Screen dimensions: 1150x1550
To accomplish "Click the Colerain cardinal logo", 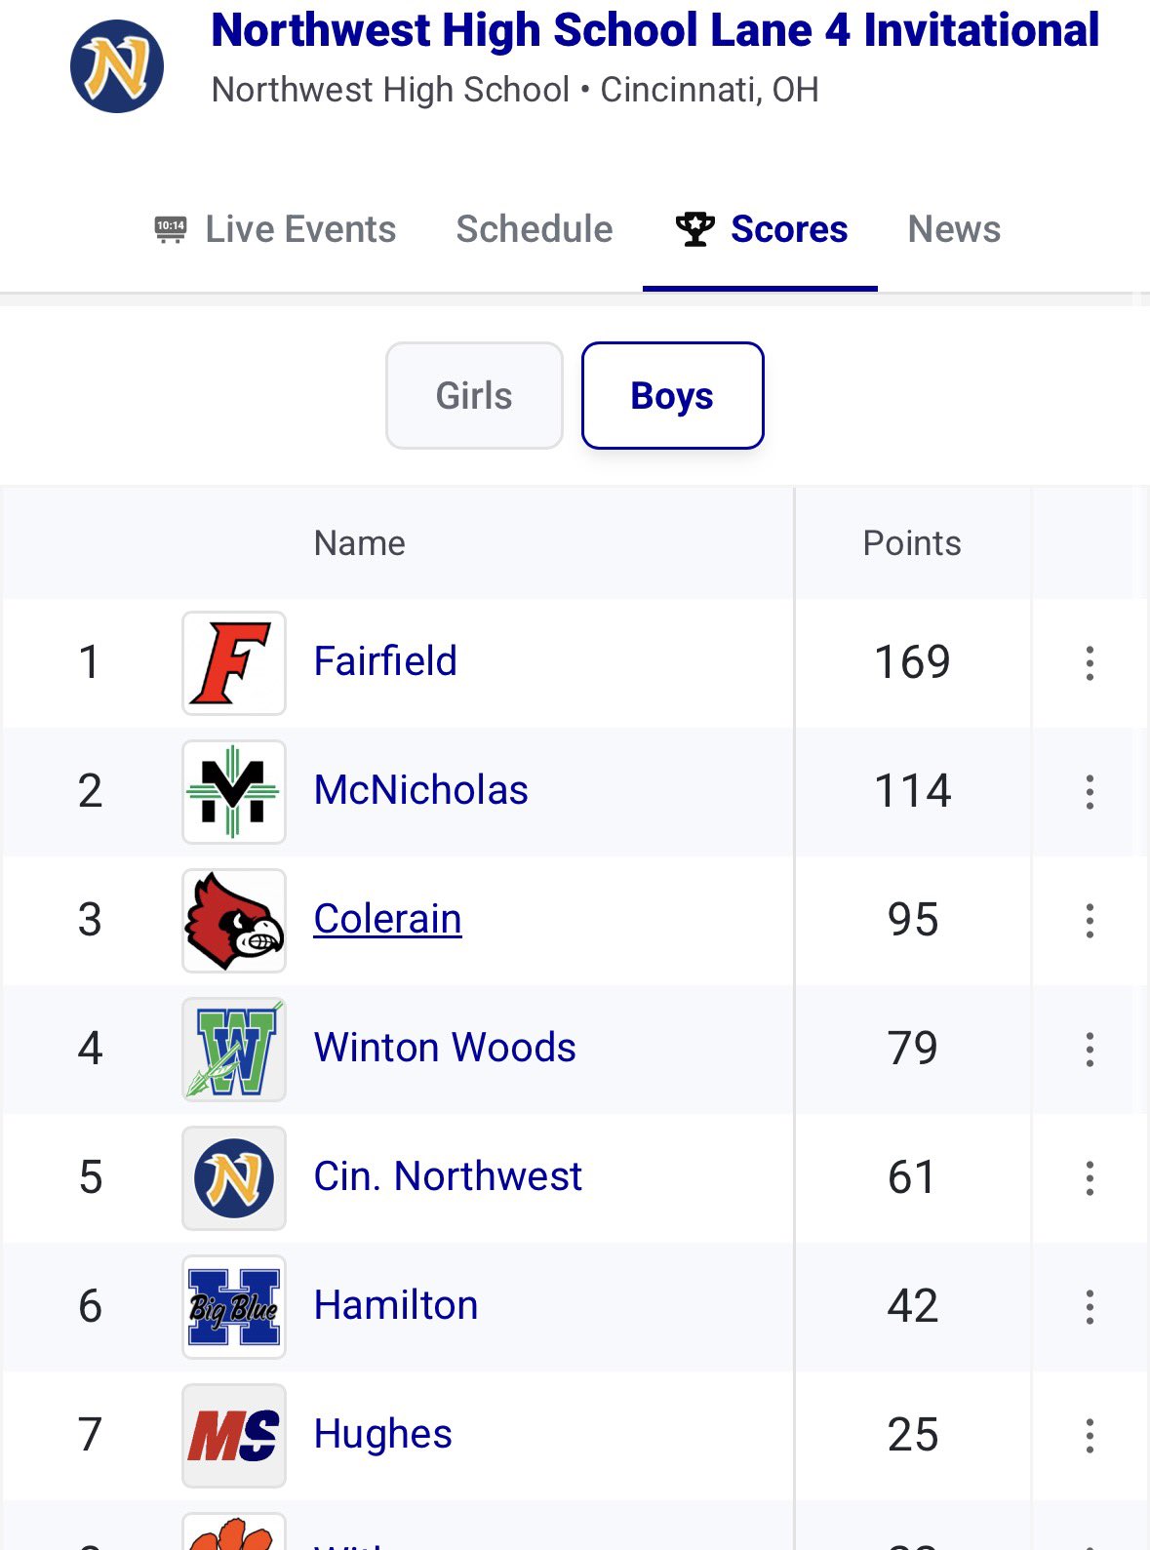I will (234, 921).
